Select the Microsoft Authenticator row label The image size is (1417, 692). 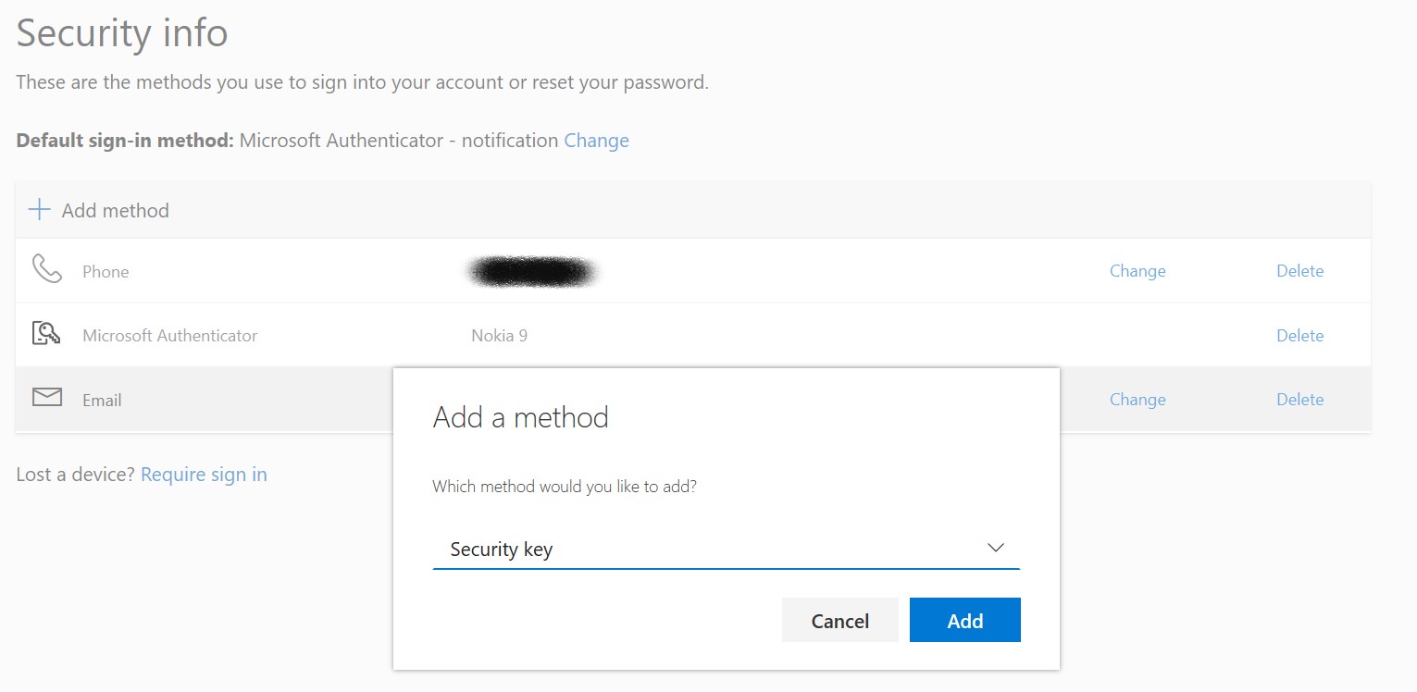coord(170,336)
